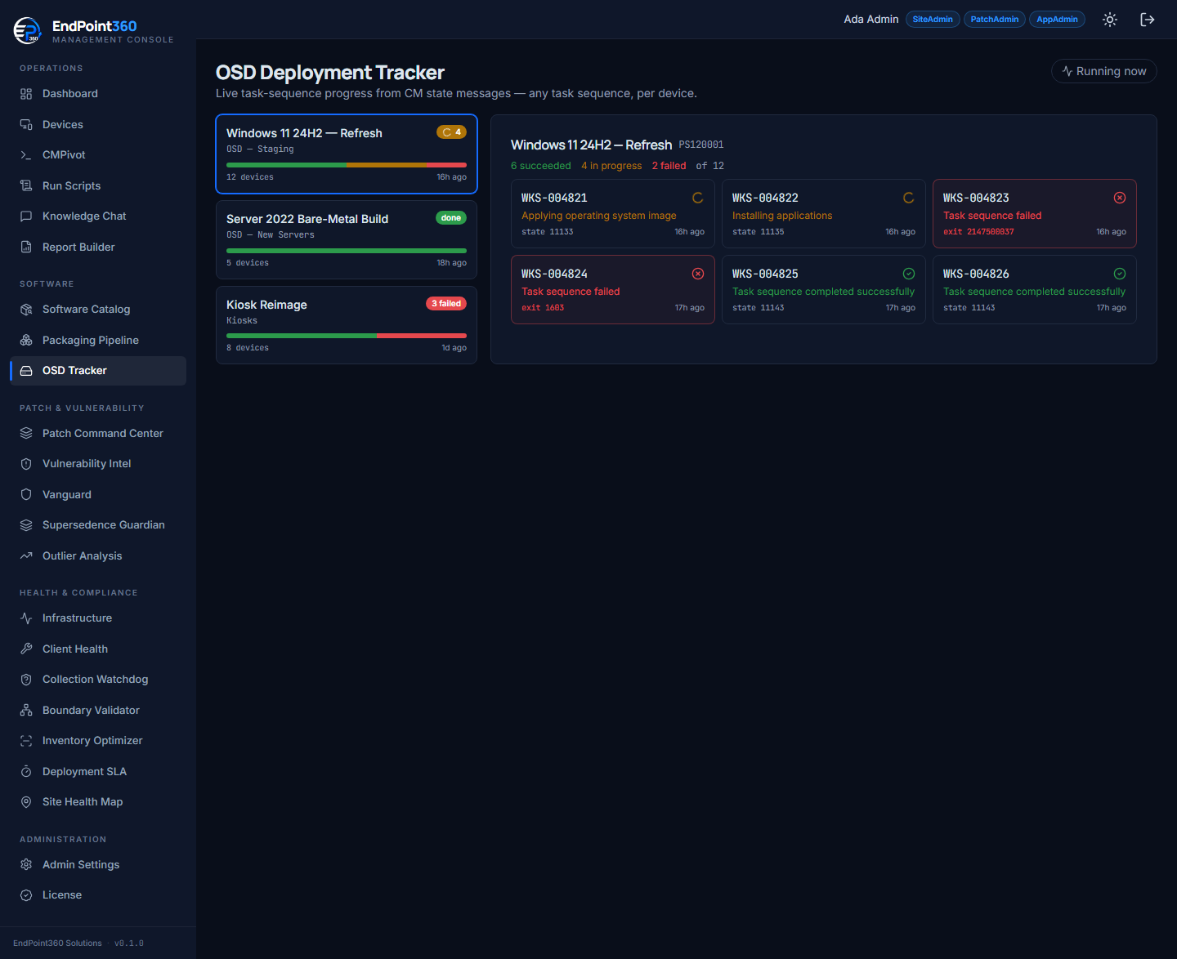The image size is (1177, 959).
Task: Toggle light theme with the sun icon
Action: click(x=1110, y=20)
